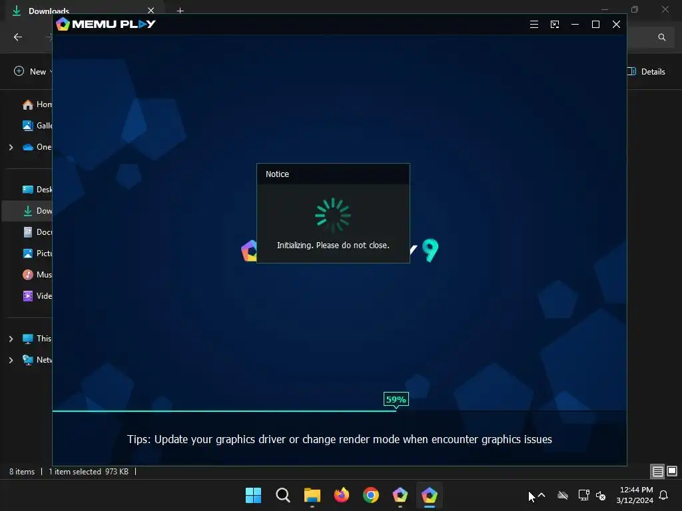The width and height of the screenshot is (682, 511).
Task: Click first MEmu icon in taskbar
Action: pyautogui.click(x=400, y=495)
